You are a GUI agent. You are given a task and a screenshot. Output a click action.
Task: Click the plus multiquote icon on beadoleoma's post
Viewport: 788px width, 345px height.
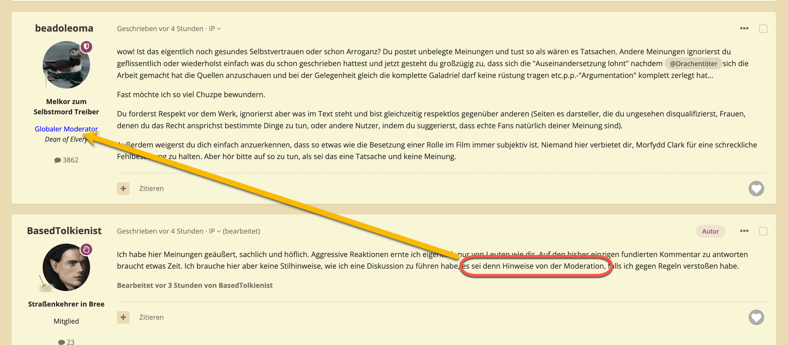click(123, 188)
